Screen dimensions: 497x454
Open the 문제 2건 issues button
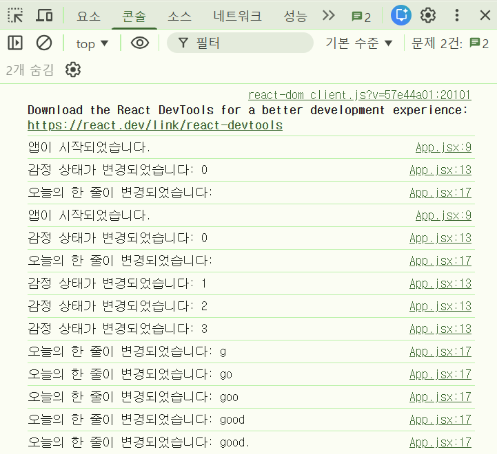point(450,43)
